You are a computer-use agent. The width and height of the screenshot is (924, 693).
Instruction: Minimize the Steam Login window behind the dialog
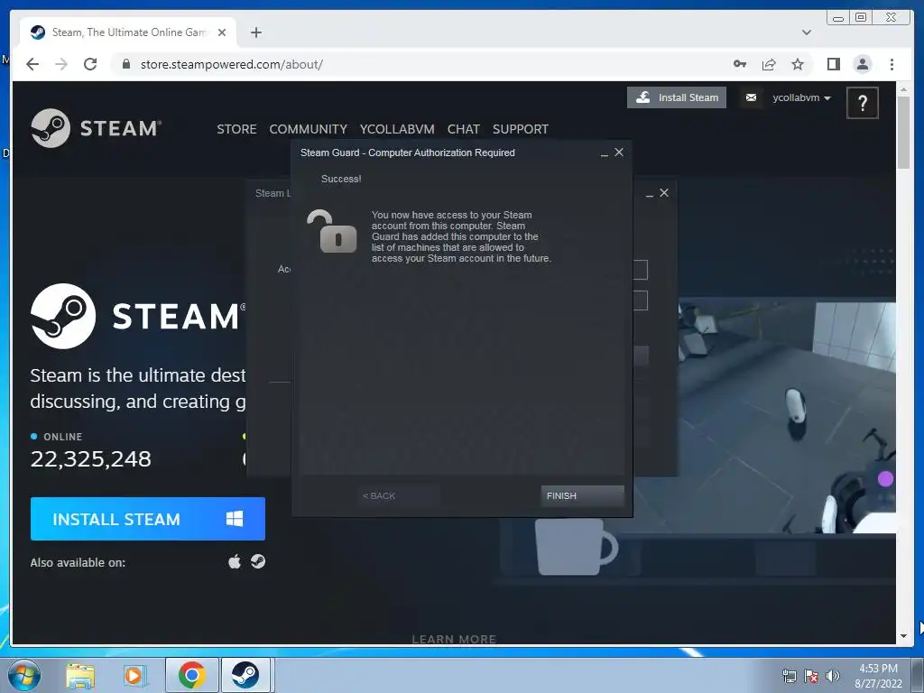650,194
